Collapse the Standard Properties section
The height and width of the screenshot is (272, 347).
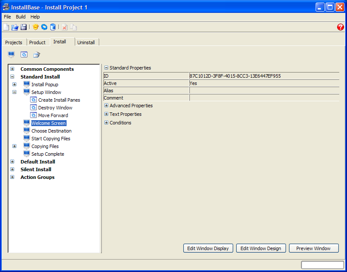[106, 68]
